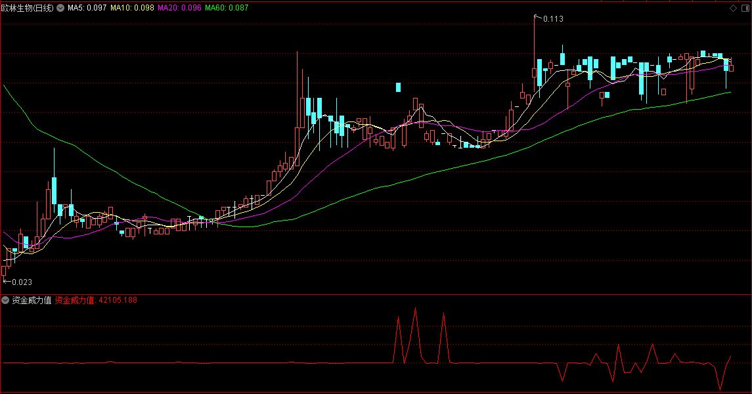Expand the 资金威力值 indicator dropdown arrow
Viewport: 752px width, 394px height.
pos(5,300)
